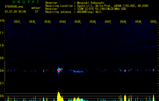
Task: Click the 0549 time marker
Action: click(x=138, y=22)
